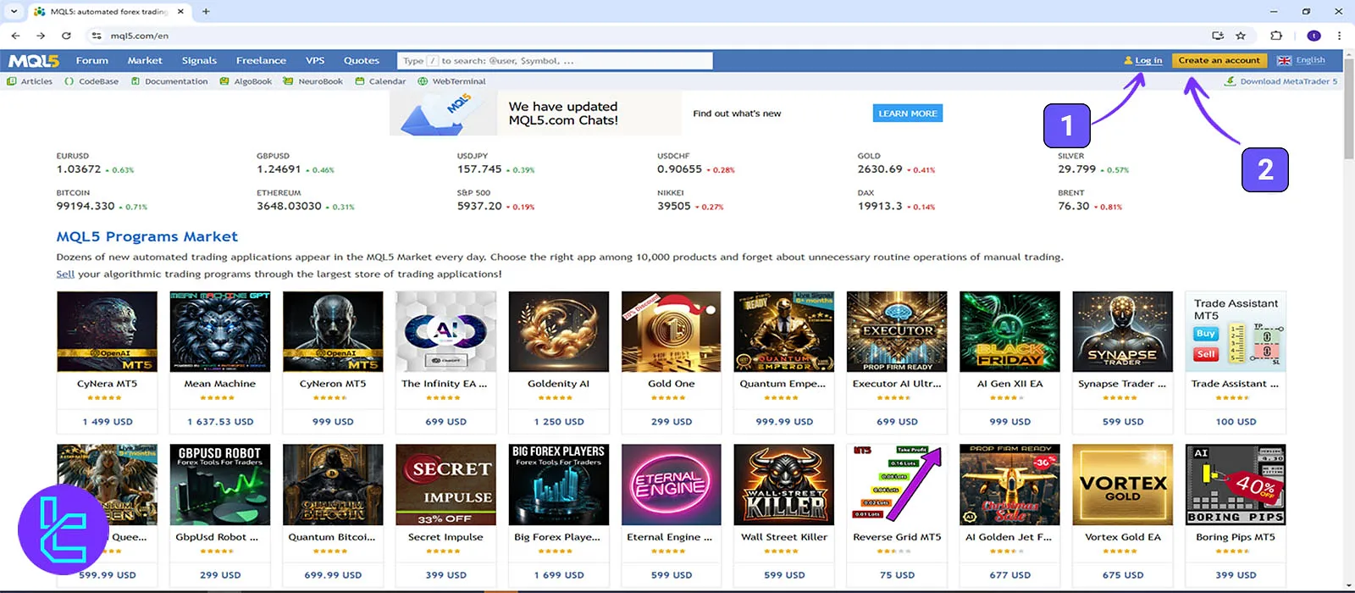1355x593 pixels.
Task: Go to the Signals section
Action: click(199, 61)
